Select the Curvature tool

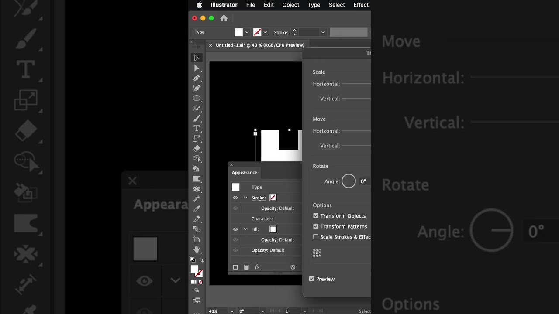(x=197, y=88)
